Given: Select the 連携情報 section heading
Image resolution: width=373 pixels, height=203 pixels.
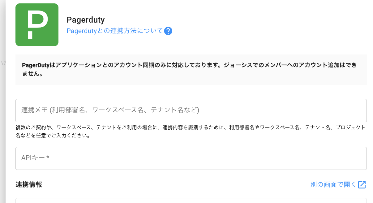Looking at the screenshot, I should (x=29, y=185).
